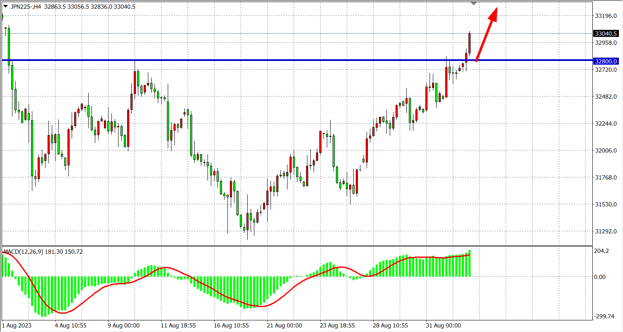
Task: Click the 9 Aug 00:00 time label
Action: (x=123, y=325)
